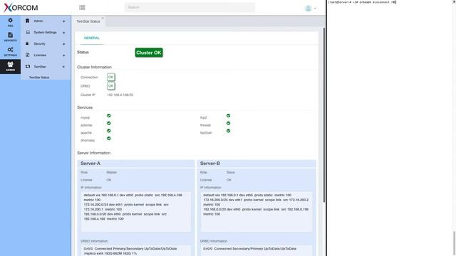456x256 pixels.
Task: Click the Server Information heading
Action: [93, 153]
